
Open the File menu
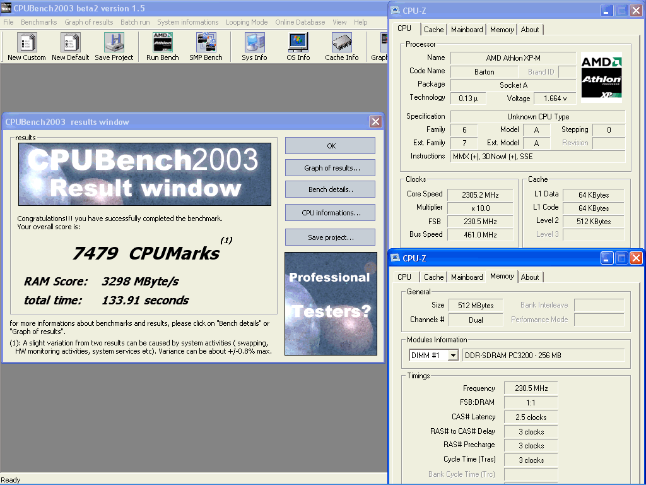[8, 22]
